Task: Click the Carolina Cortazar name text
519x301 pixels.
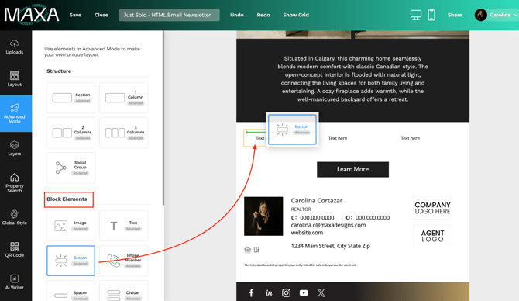Action: pos(317,201)
